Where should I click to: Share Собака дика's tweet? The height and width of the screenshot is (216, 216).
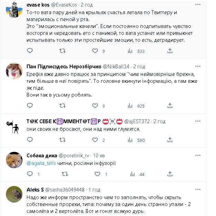click(169, 174)
